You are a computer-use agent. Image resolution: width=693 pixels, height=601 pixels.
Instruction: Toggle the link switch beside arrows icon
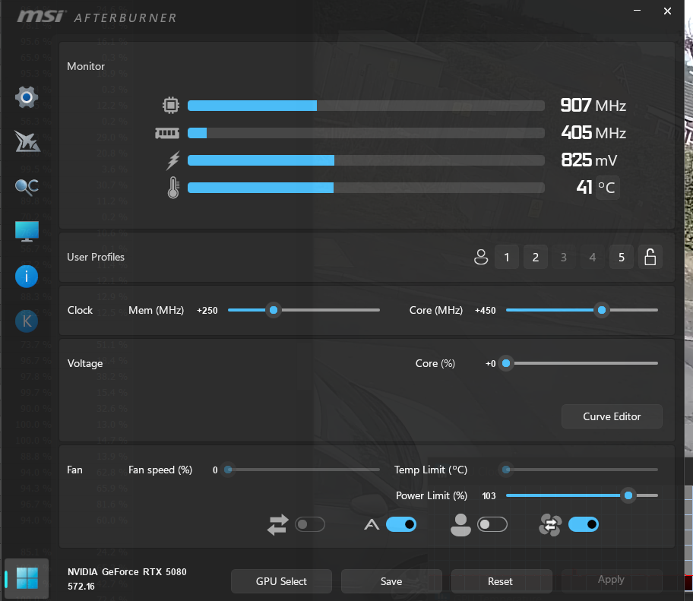(x=309, y=524)
